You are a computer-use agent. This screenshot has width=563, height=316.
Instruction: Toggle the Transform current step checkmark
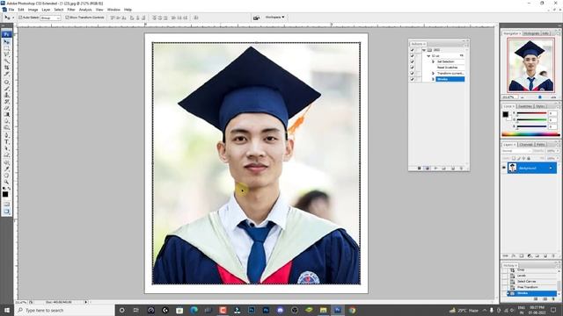click(412, 73)
